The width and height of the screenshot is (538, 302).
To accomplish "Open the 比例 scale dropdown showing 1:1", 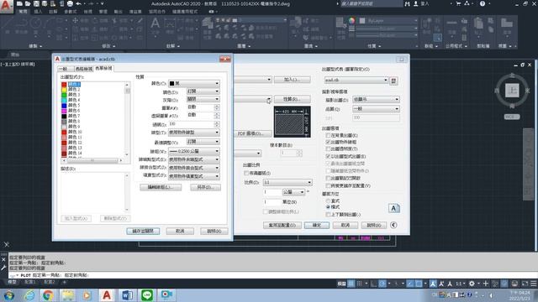I will click(x=287, y=183).
